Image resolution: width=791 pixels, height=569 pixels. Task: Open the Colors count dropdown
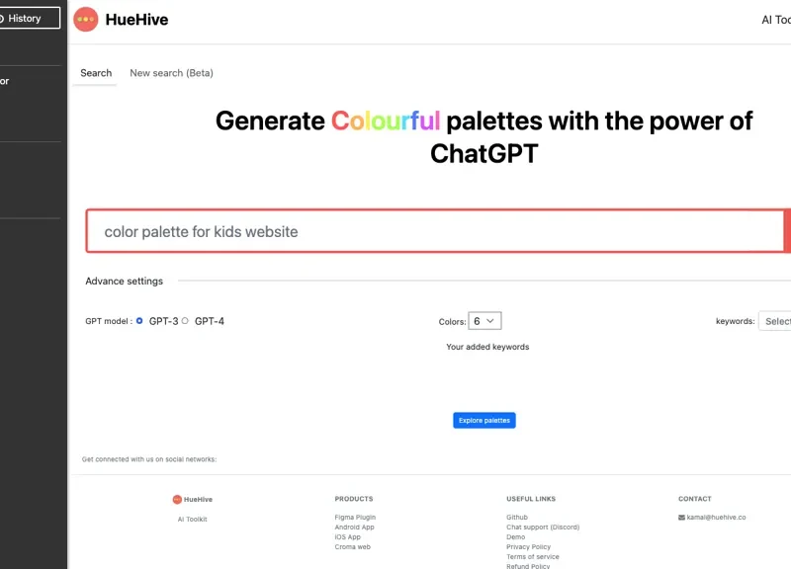click(484, 321)
